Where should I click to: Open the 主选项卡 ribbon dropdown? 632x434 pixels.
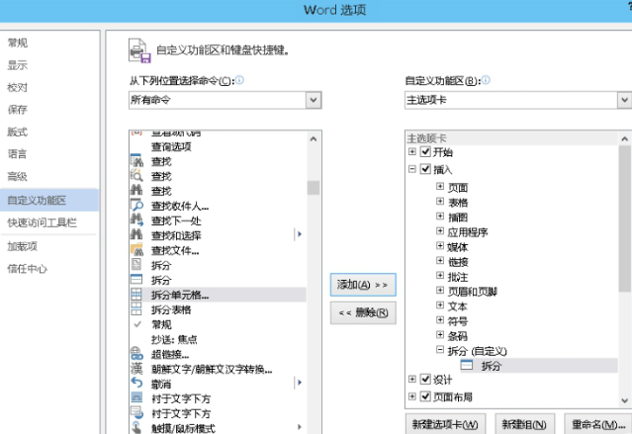pos(624,100)
